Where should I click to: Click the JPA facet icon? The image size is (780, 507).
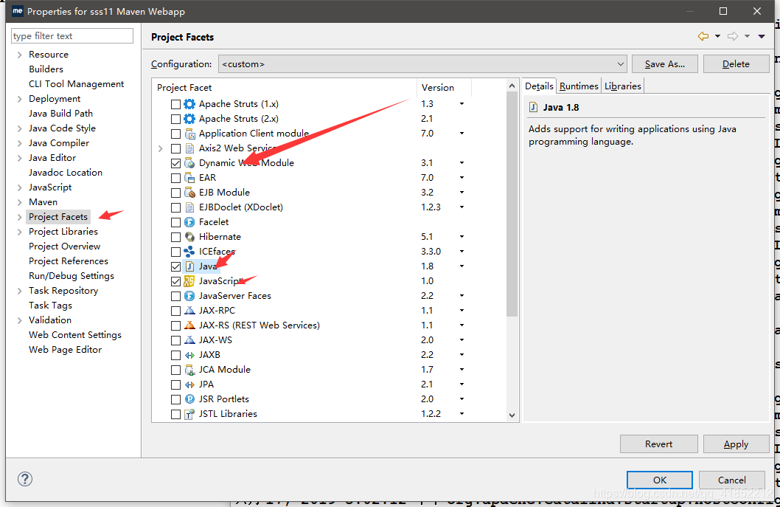tap(189, 384)
